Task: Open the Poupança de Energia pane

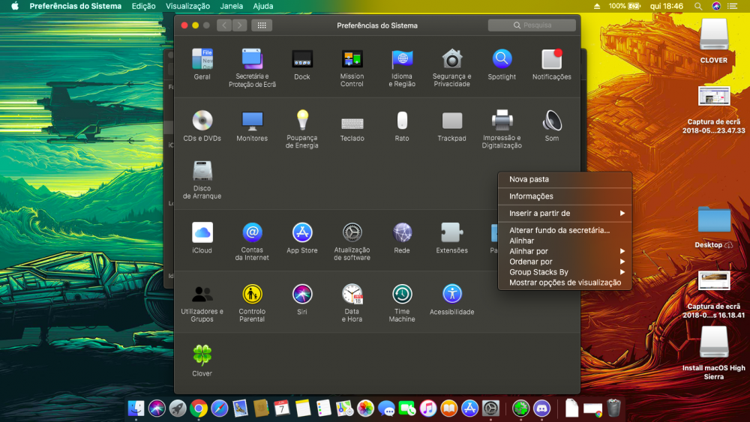Action: tap(301, 129)
